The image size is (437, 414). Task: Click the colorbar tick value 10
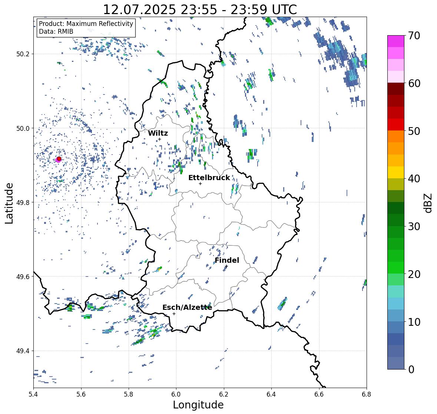coord(414,322)
